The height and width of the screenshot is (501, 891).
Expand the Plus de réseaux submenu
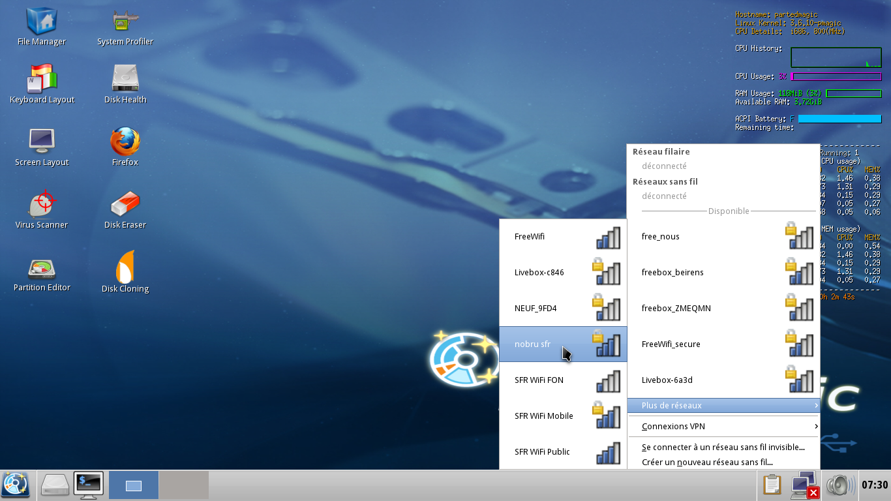723,405
